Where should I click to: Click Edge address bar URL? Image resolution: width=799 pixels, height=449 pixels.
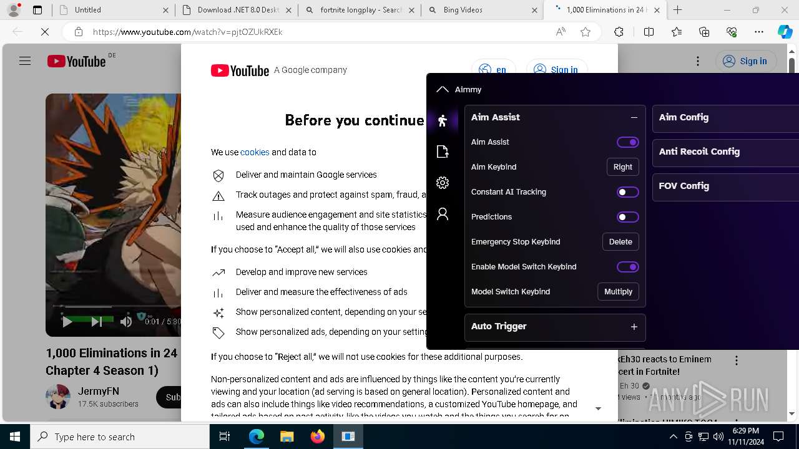pos(187,32)
